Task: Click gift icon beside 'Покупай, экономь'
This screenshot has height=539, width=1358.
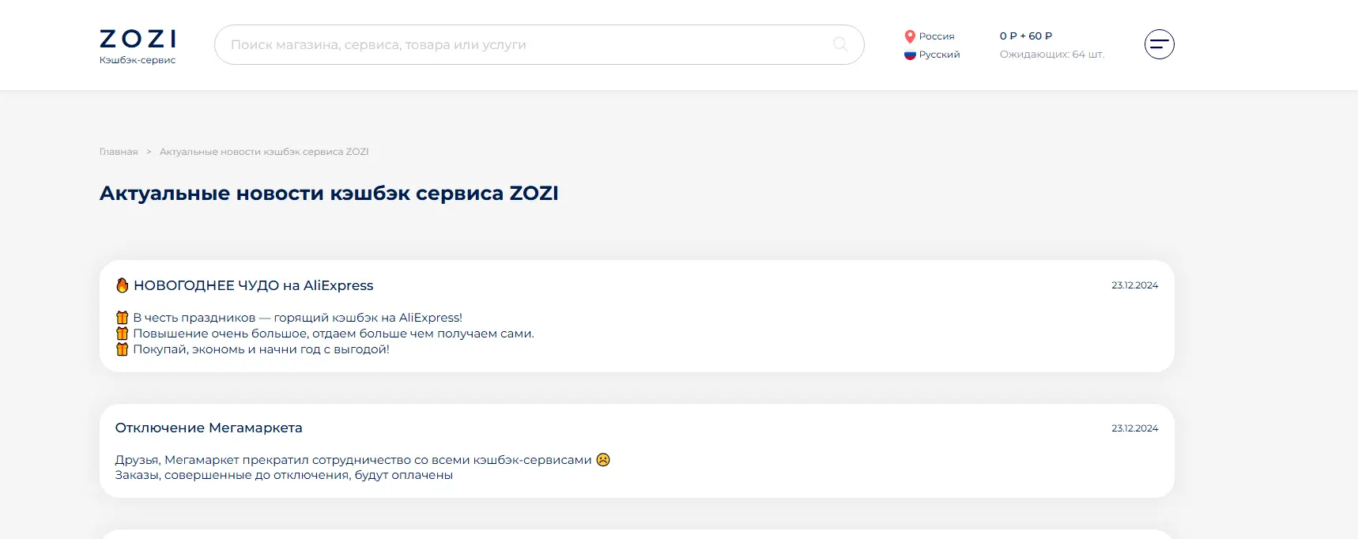Action: point(123,349)
